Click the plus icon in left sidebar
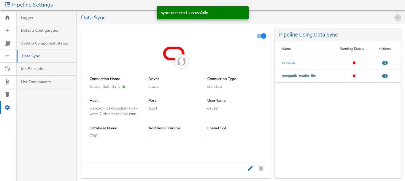The width and height of the screenshot is (405, 181). click(x=7, y=30)
